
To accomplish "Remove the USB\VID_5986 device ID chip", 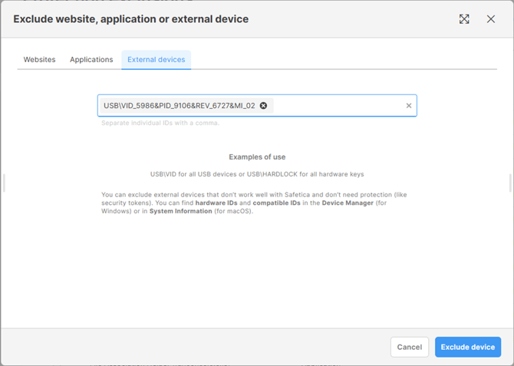I will pos(264,106).
